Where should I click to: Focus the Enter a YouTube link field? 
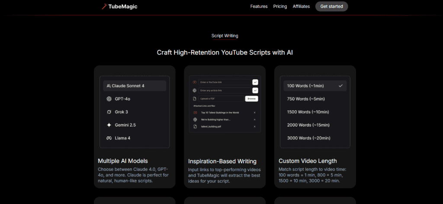225,82
